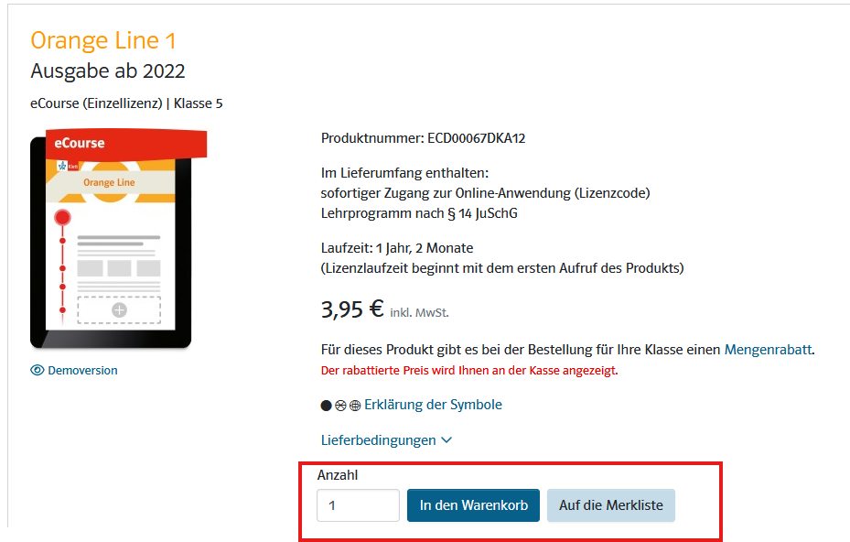Add item via In den Warenkorb

coord(473,505)
